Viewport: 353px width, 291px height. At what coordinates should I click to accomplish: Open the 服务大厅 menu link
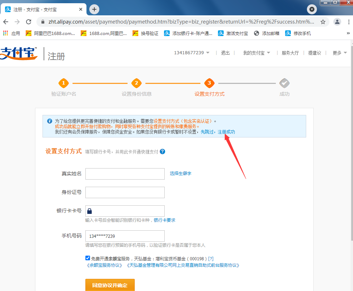coord(290,53)
